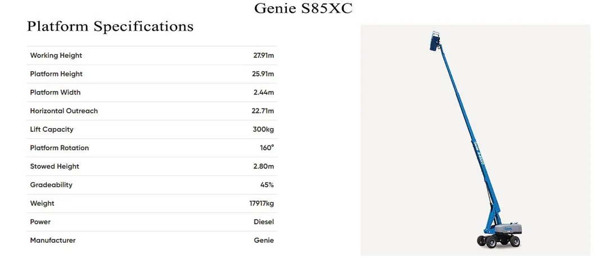Click the 160° rotation value

266,148
